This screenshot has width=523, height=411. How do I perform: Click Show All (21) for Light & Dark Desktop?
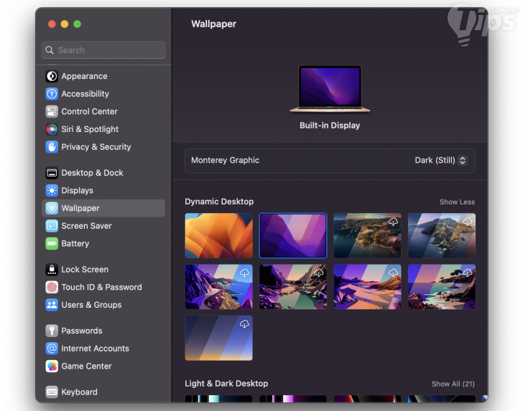pyautogui.click(x=453, y=384)
